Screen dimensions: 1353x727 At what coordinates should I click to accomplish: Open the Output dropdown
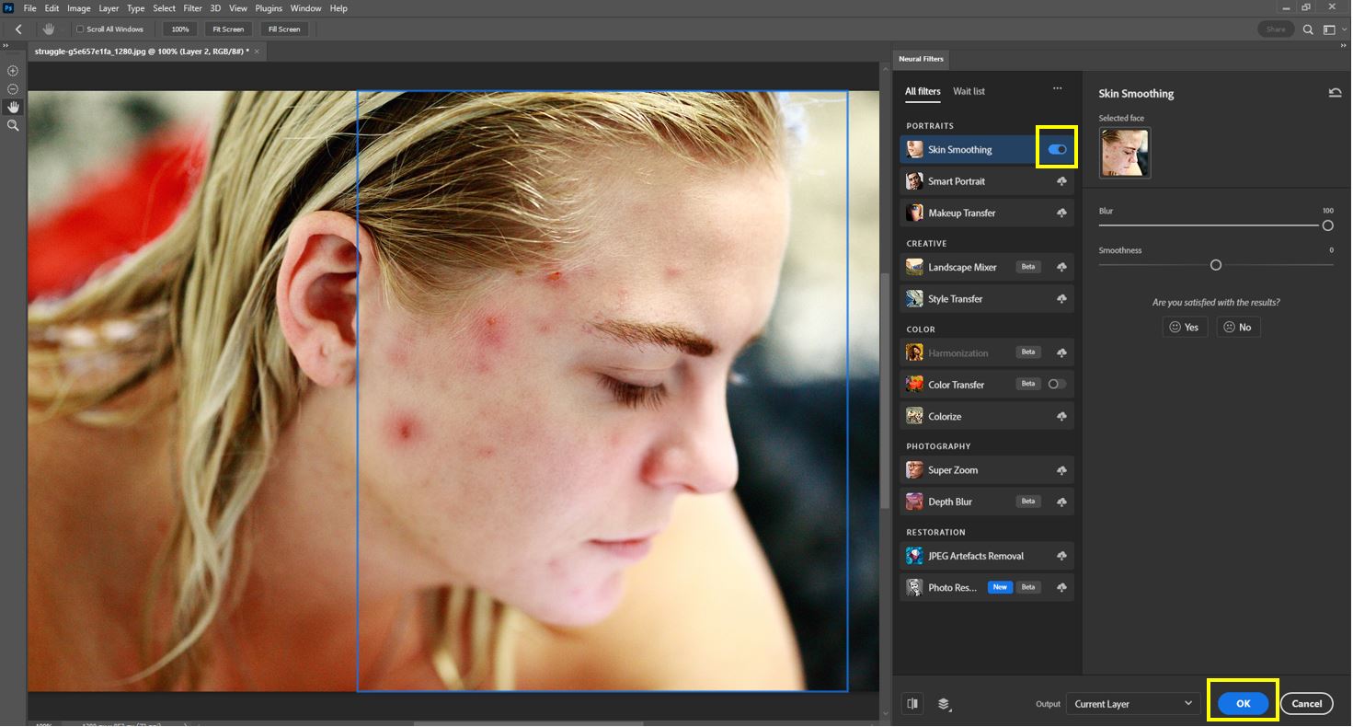coord(1132,704)
